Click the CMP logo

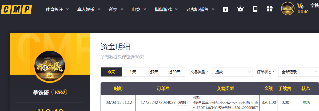pyautogui.click(x=16, y=9)
